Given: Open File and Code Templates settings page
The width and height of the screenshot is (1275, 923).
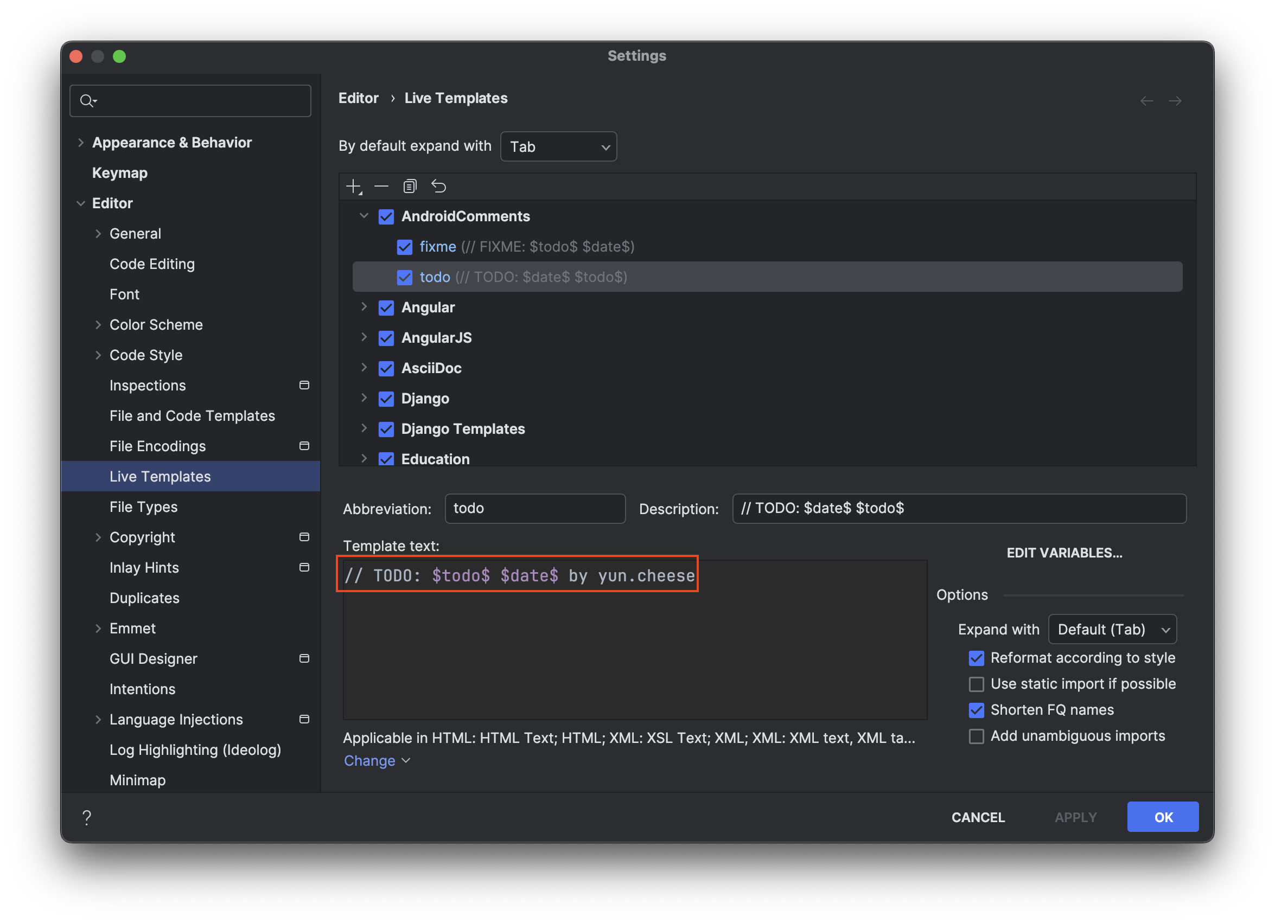Looking at the screenshot, I should coord(192,416).
